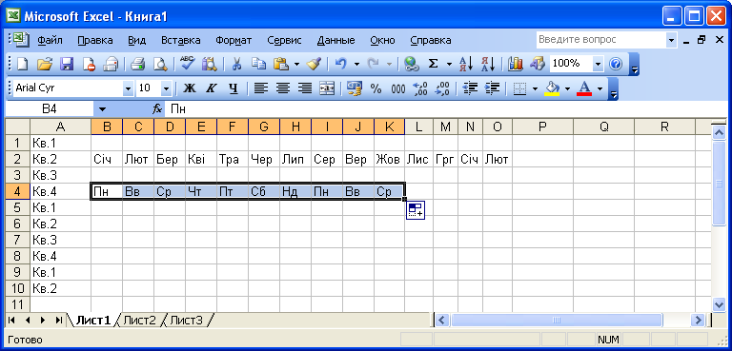The height and width of the screenshot is (351, 732).
Task: Select row 7 header
Action: click(x=18, y=240)
